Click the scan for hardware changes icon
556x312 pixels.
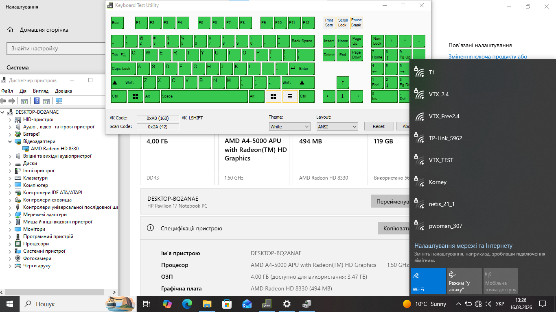[59, 101]
